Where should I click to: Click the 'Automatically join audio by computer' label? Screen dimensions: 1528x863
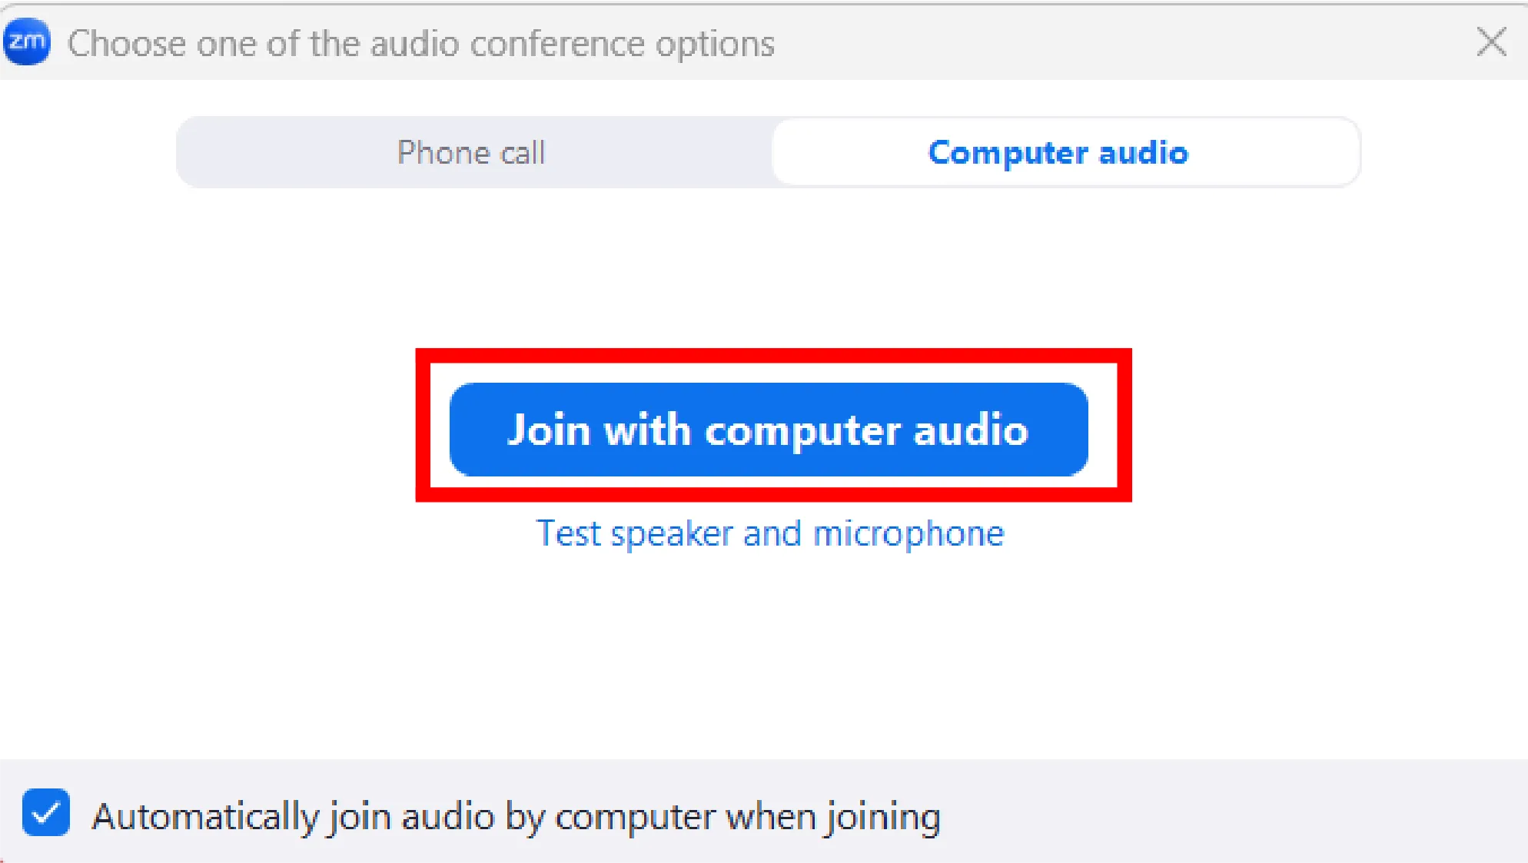pos(516,816)
